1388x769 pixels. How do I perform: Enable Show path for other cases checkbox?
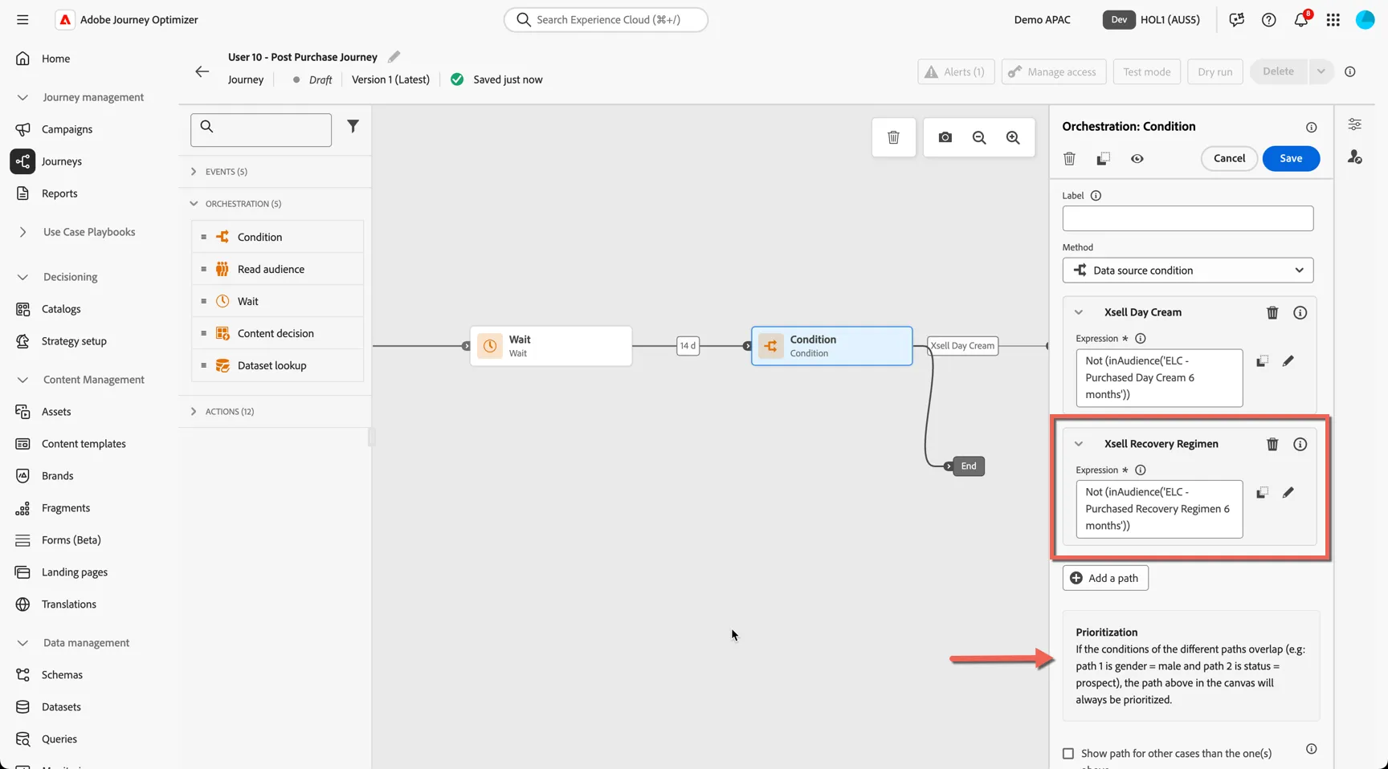[x=1068, y=753]
